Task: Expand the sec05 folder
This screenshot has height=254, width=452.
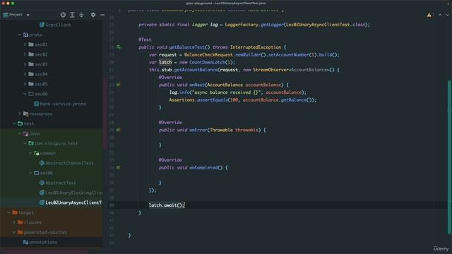Action: [25, 84]
